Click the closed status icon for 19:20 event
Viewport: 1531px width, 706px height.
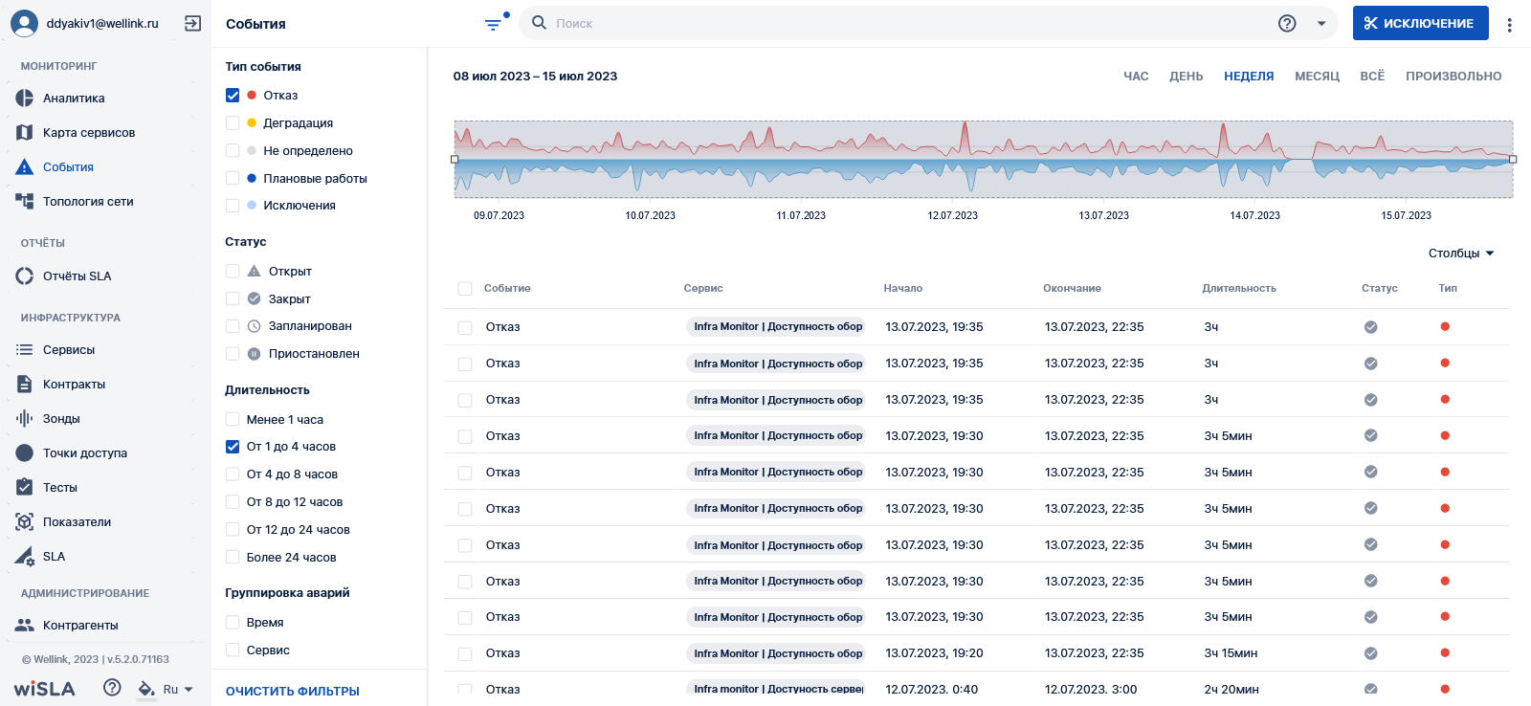coord(1370,653)
